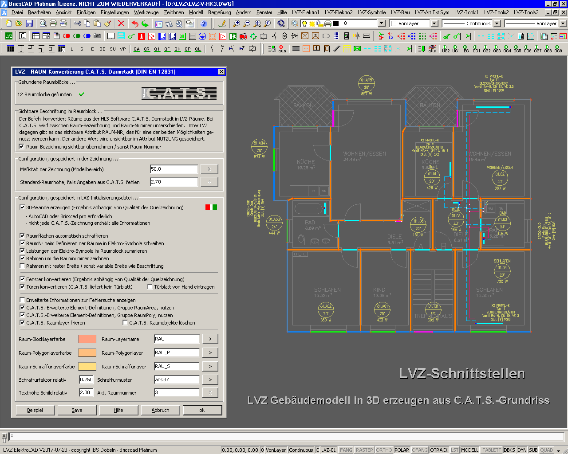Open the LVZ-Elektro1 menu

(305, 12)
